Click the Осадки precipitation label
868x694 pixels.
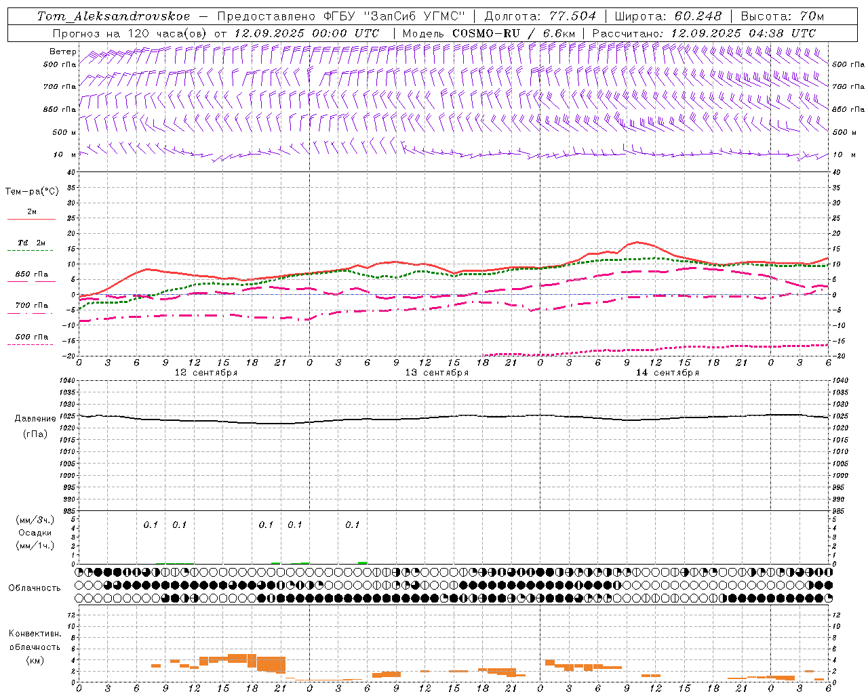[35, 533]
